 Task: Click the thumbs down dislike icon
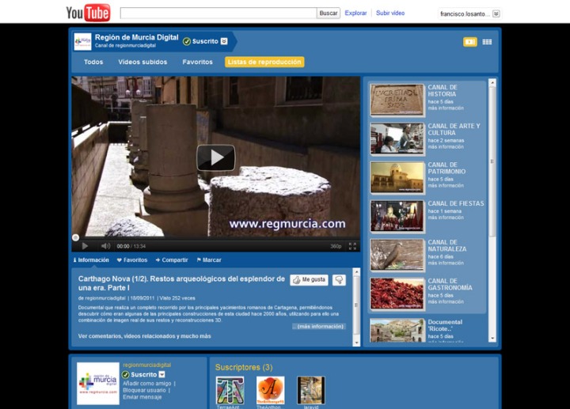pyautogui.click(x=339, y=280)
